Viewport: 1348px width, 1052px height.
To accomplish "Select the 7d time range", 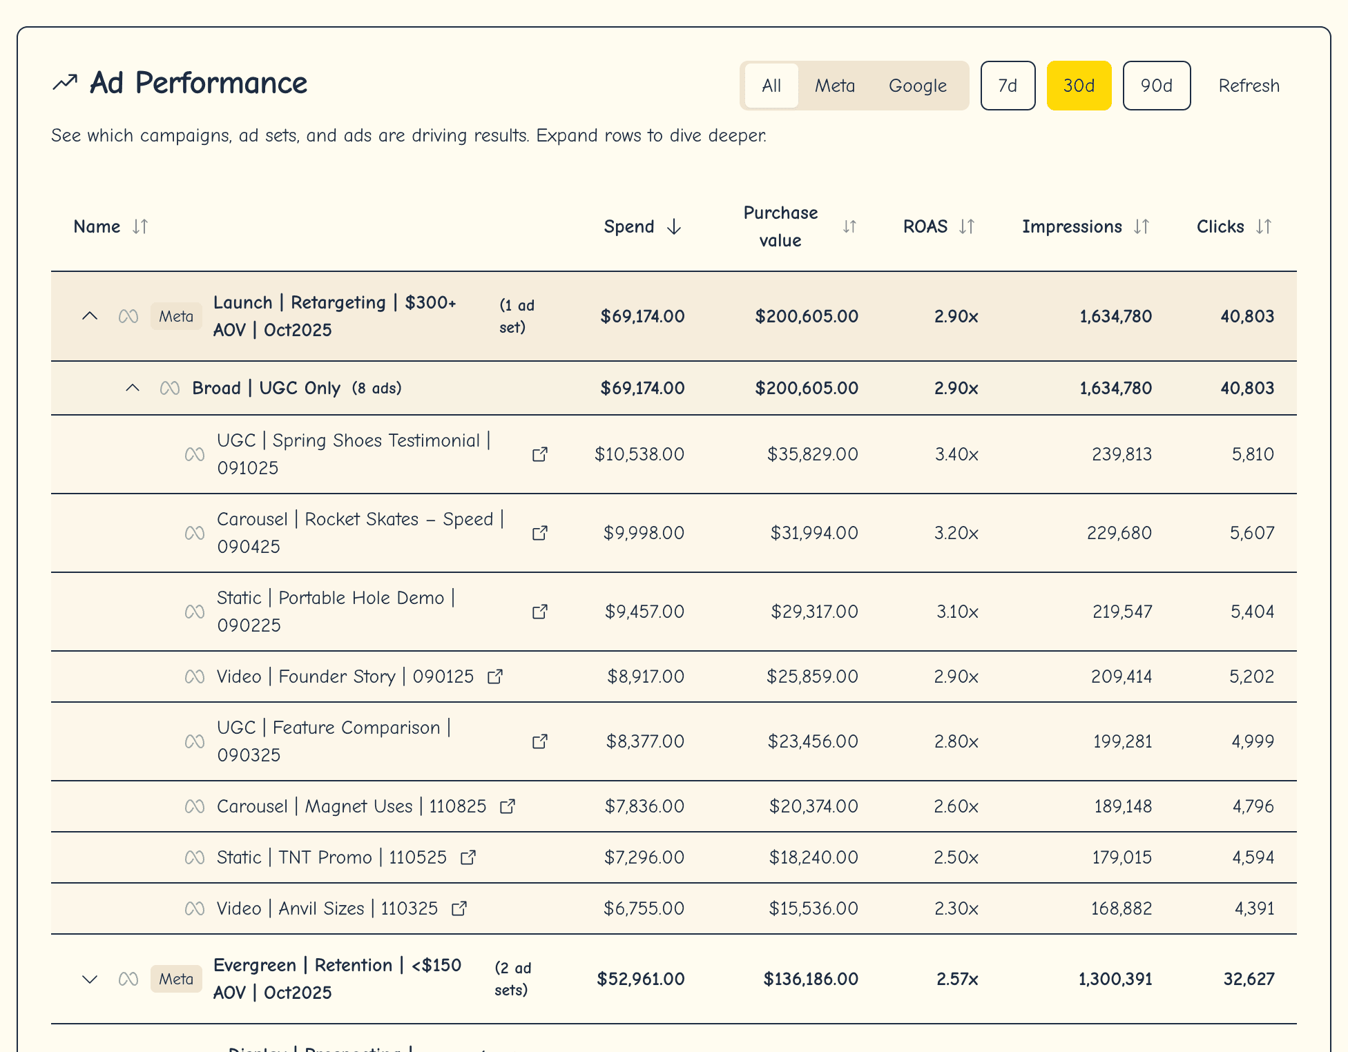I will click(1008, 85).
